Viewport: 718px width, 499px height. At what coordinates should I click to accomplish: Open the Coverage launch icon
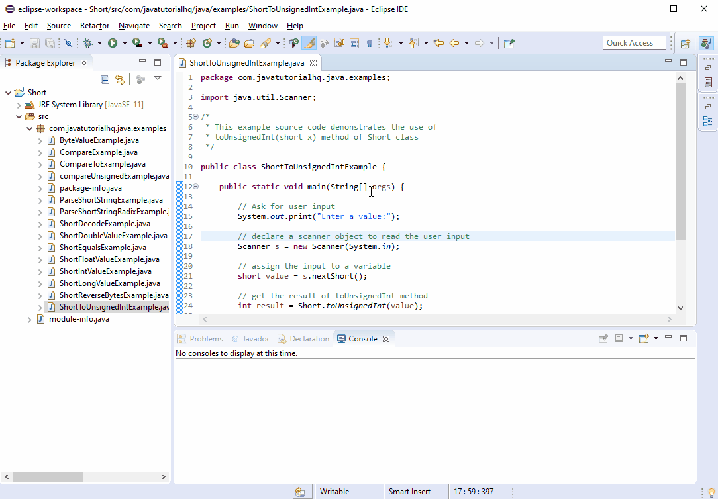(137, 44)
